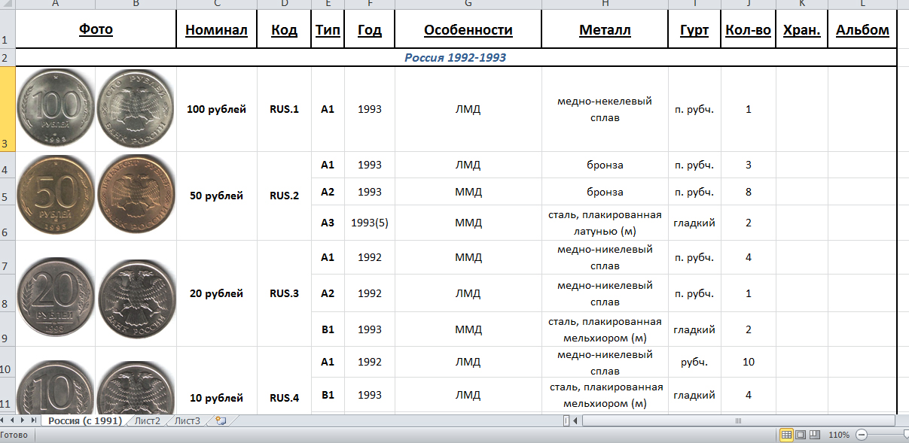Switch to the Лист3 sheet tab
Screen dimensions: 909x443
click(188, 420)
